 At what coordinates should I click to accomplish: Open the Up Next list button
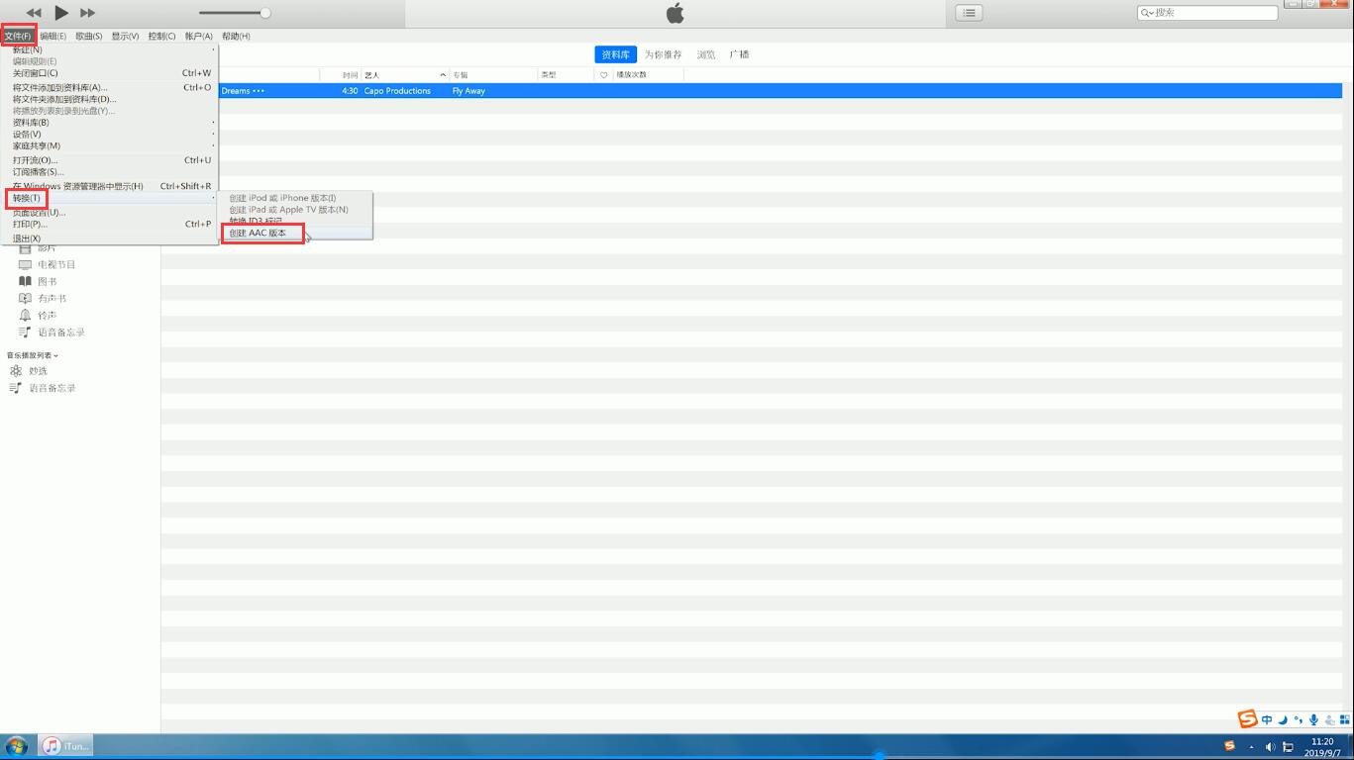pos(970,13)
